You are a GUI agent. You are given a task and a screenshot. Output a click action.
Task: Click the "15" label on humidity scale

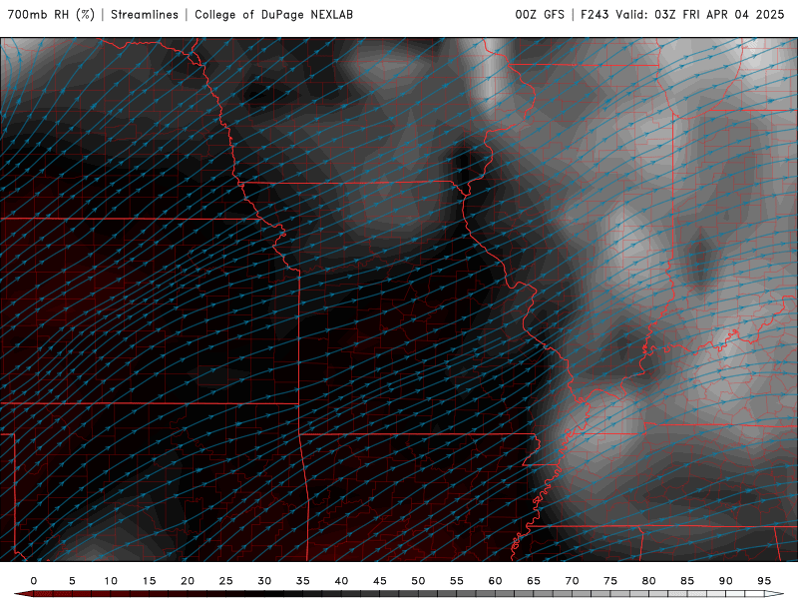tap(149, 581)
